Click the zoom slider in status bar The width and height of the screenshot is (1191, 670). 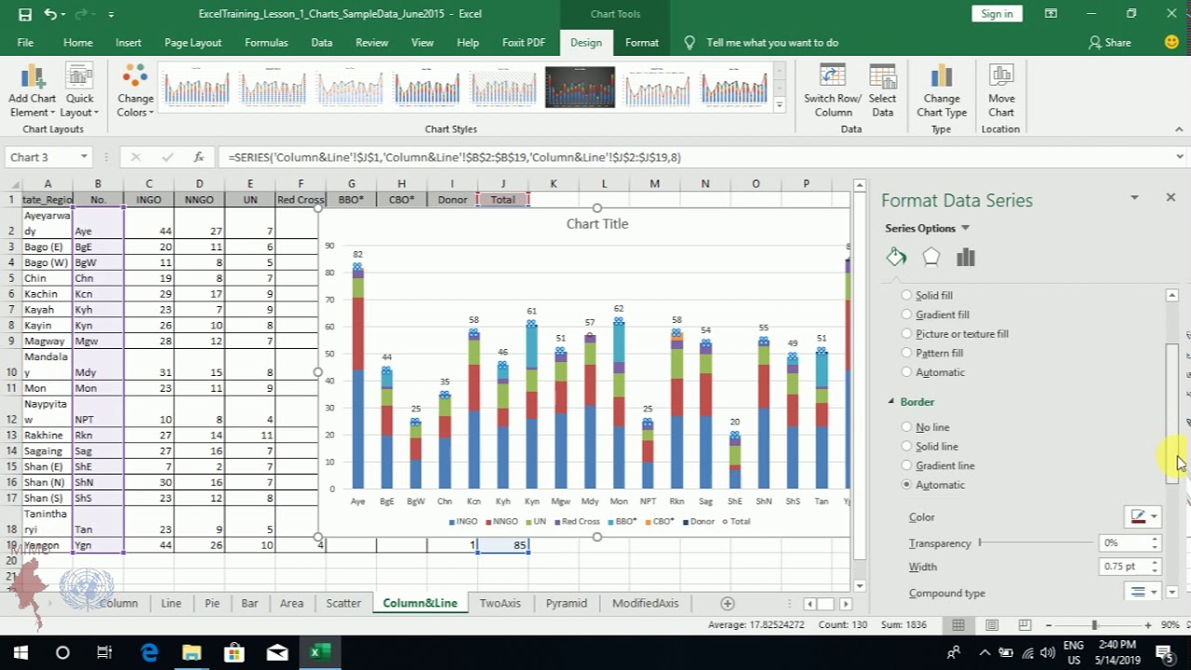(1094, 625)
